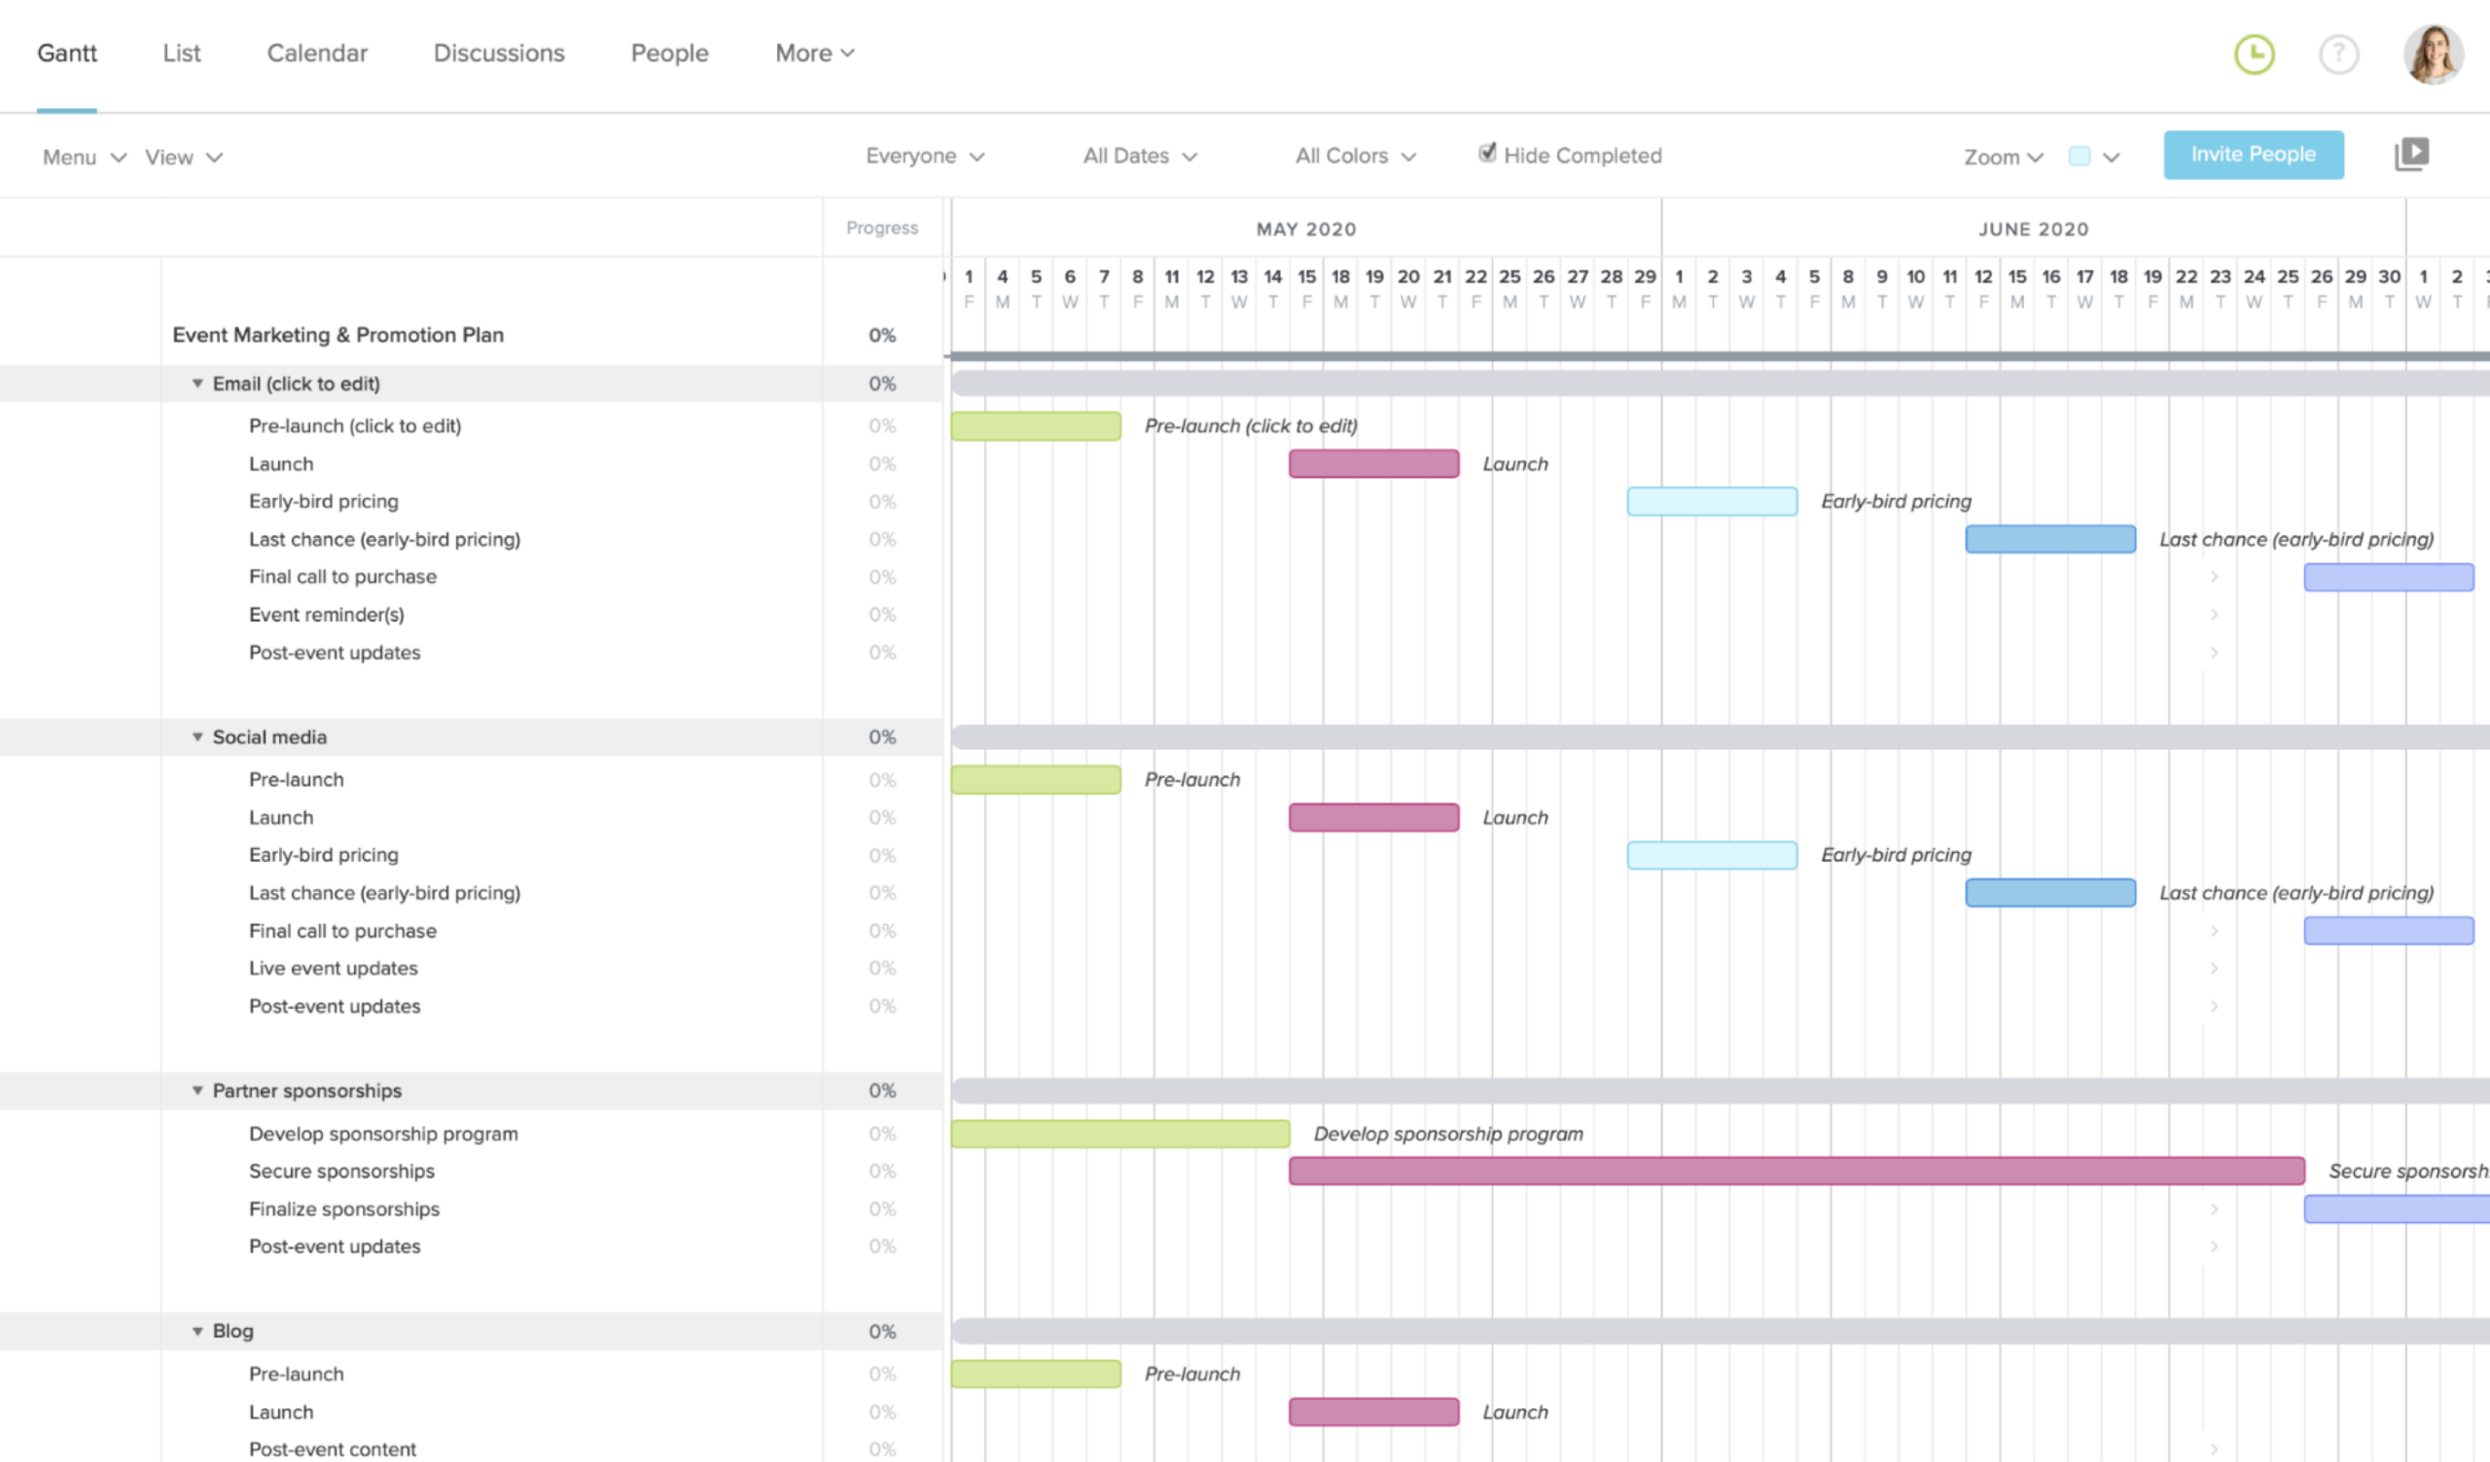Uncheck the Hide Completed checkbox
Image resolution: width=2490 pixels, height=1462 pixels.
1487,152
